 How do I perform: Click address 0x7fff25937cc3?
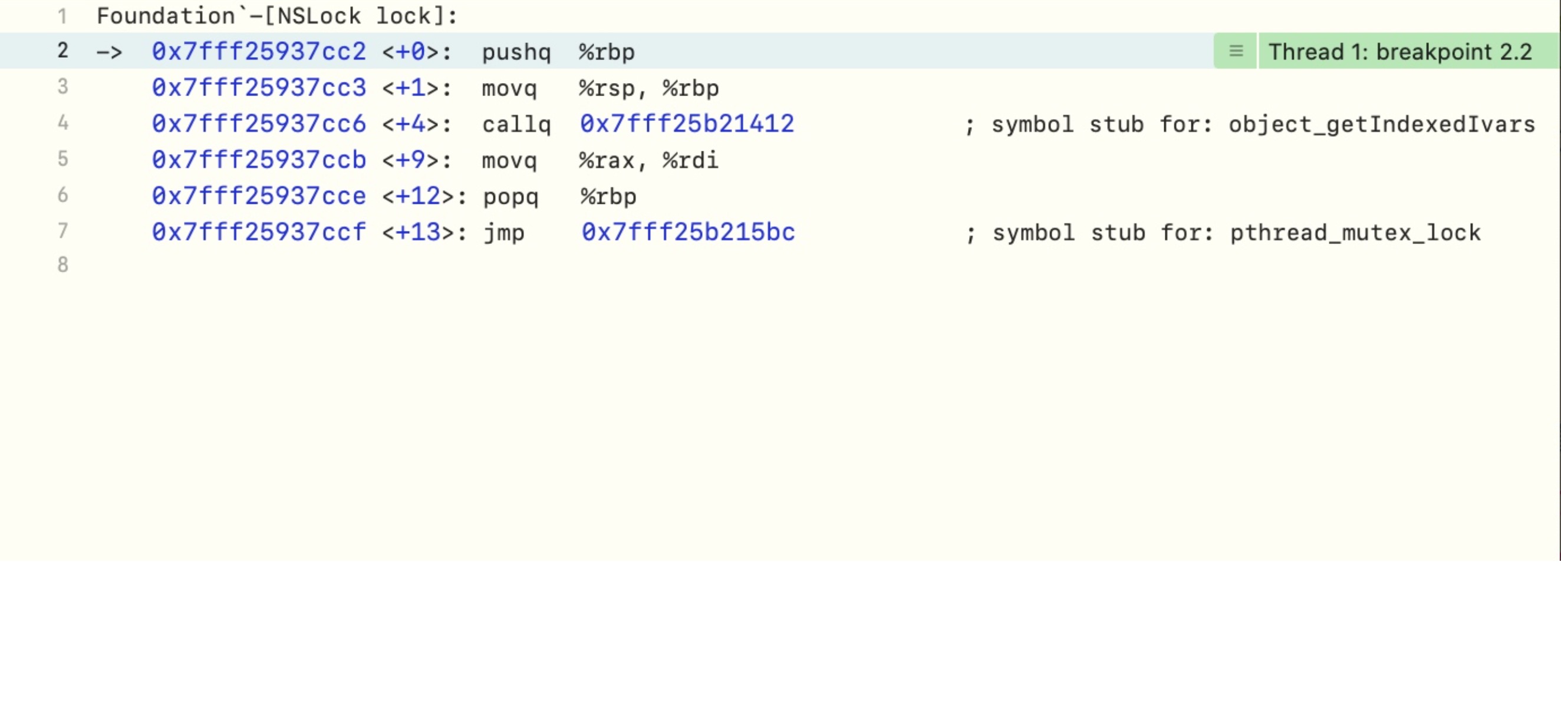259,88
